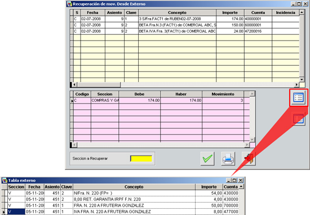Click the Cuenta header in Tabla externo

[231, 187]
